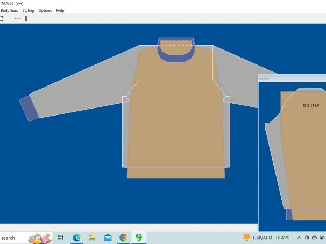
Task: Click the horizontal measure toolbar icon
Action: pos(17,18)
